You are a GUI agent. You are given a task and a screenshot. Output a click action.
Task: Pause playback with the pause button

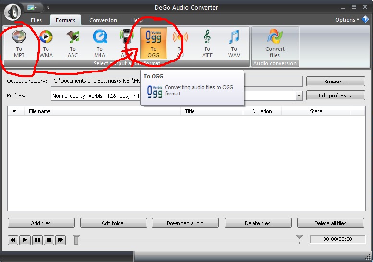pyautogui.click(x=37, y=240)
